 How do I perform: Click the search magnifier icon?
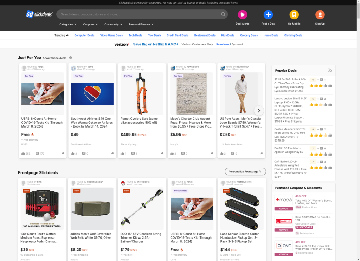[223, 14]
